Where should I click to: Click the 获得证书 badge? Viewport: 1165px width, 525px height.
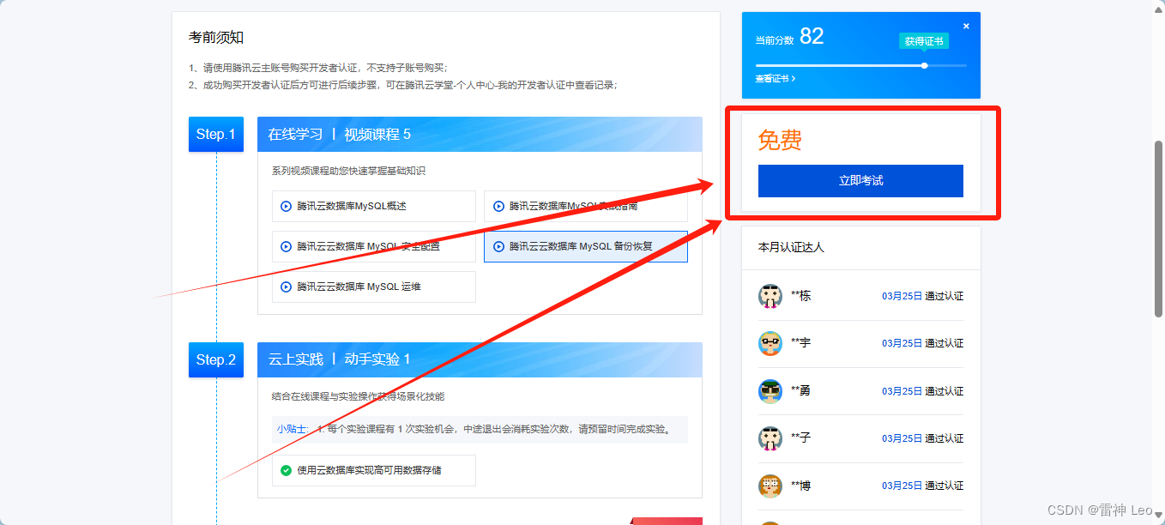point(924,41)
